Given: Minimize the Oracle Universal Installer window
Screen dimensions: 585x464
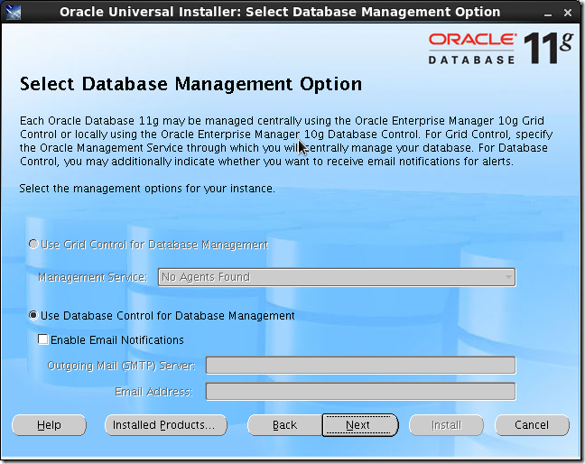Looking at the screenshot, I should (548, 14).
